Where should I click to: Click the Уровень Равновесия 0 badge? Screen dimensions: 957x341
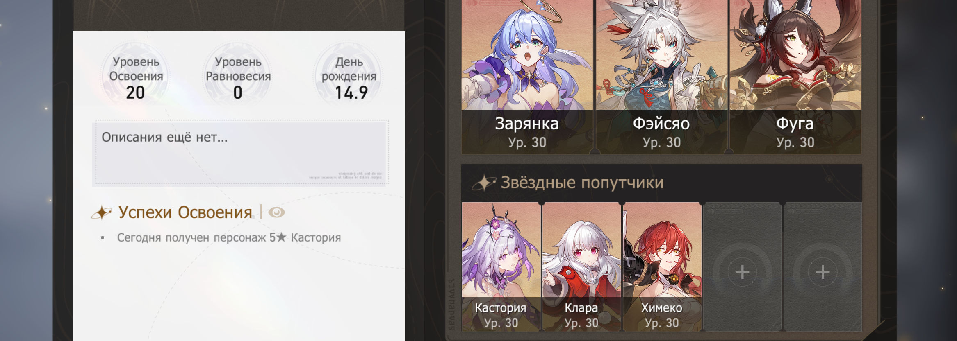point(238,77)
